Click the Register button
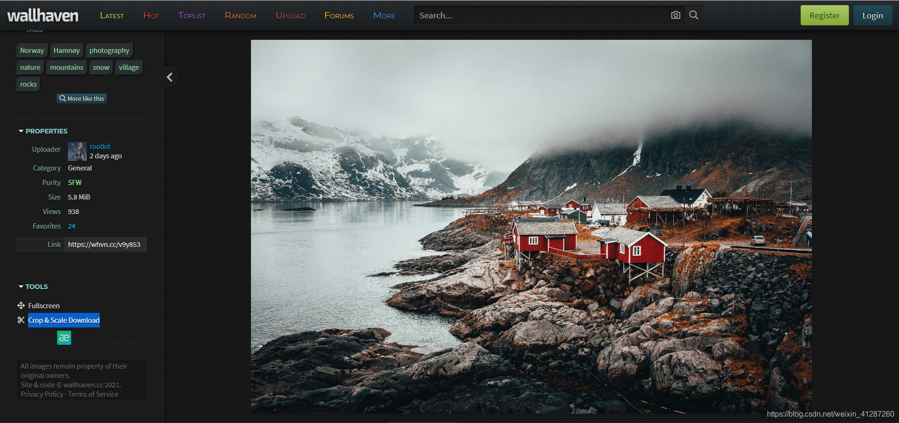Viewport: 899px width, 423px height. 825,15
